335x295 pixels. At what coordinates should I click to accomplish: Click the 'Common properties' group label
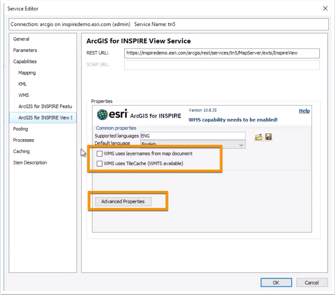(x=116, y=128)
